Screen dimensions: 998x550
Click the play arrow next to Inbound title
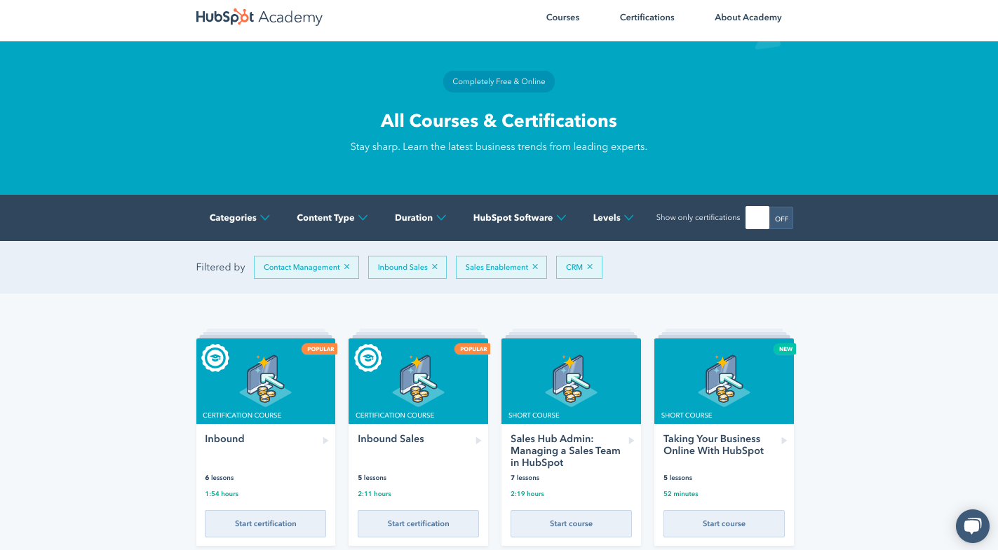[x=325, y=441]
